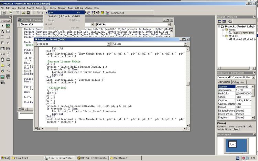The width and height of the screenshot is (258, 161).
Task: Click first Visual Basic 6 taskbar folder
Action: click(27, 158)
